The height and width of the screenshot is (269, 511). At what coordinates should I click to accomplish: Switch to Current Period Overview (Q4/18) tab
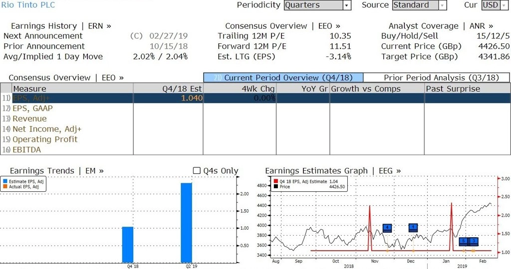283,78
